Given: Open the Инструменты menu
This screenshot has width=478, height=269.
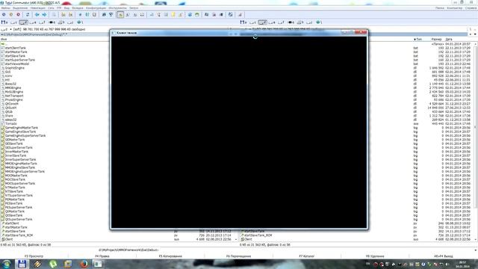Looking at the screenshot, I should coord(118,8).
